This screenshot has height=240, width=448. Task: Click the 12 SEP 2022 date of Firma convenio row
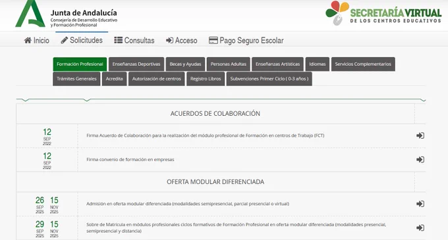pyautogui.click(x=47, y=160)
